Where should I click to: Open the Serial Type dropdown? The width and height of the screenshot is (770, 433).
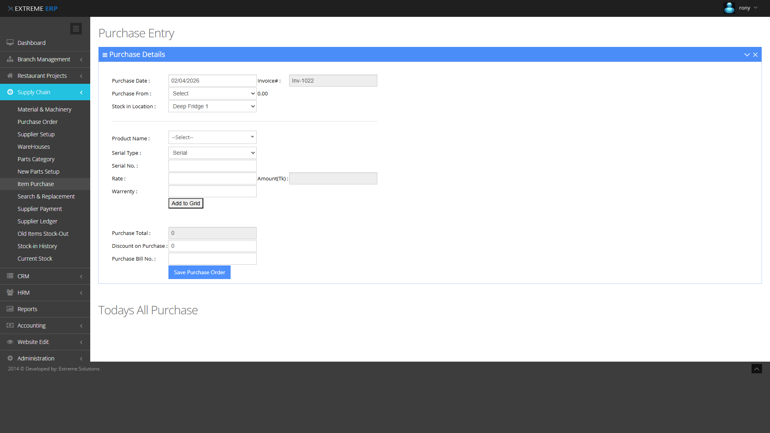pyautogui.click(x=212, y=153)
